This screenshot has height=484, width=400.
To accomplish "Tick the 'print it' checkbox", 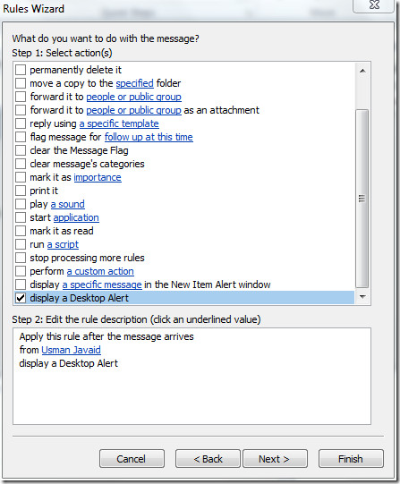I will pos(21,191).
